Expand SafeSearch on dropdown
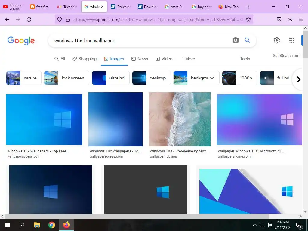 point(287,56)
